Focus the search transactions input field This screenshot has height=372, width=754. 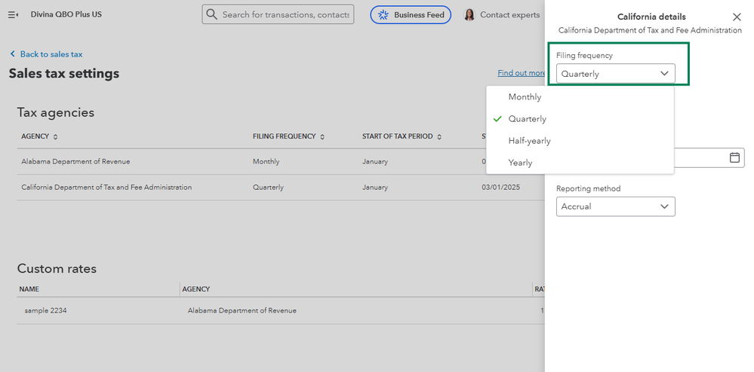coord(286,14)
